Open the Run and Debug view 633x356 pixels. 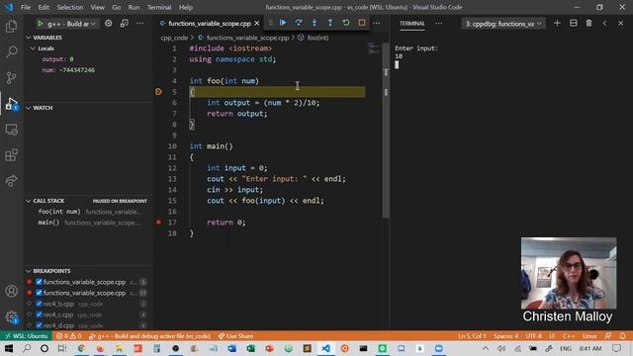(11, 104)
